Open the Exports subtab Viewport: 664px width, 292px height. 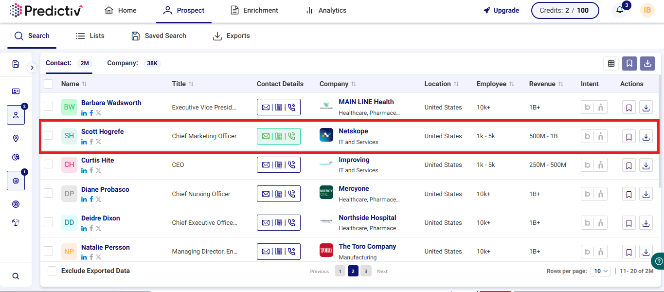pos(232,36)
